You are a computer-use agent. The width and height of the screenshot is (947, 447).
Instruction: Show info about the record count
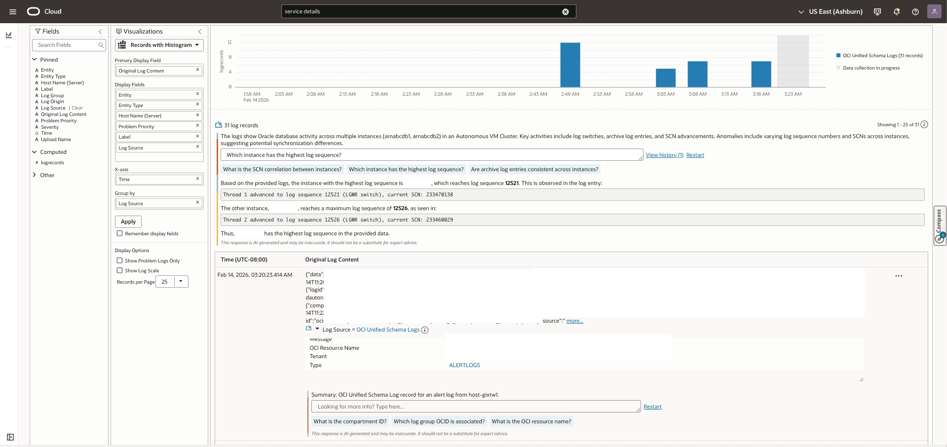(x=924, y=124)
